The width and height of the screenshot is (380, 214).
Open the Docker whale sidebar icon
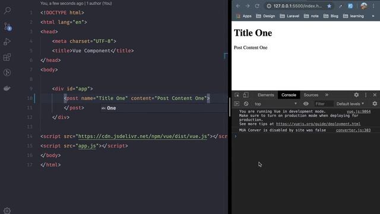tap(7, 88)
